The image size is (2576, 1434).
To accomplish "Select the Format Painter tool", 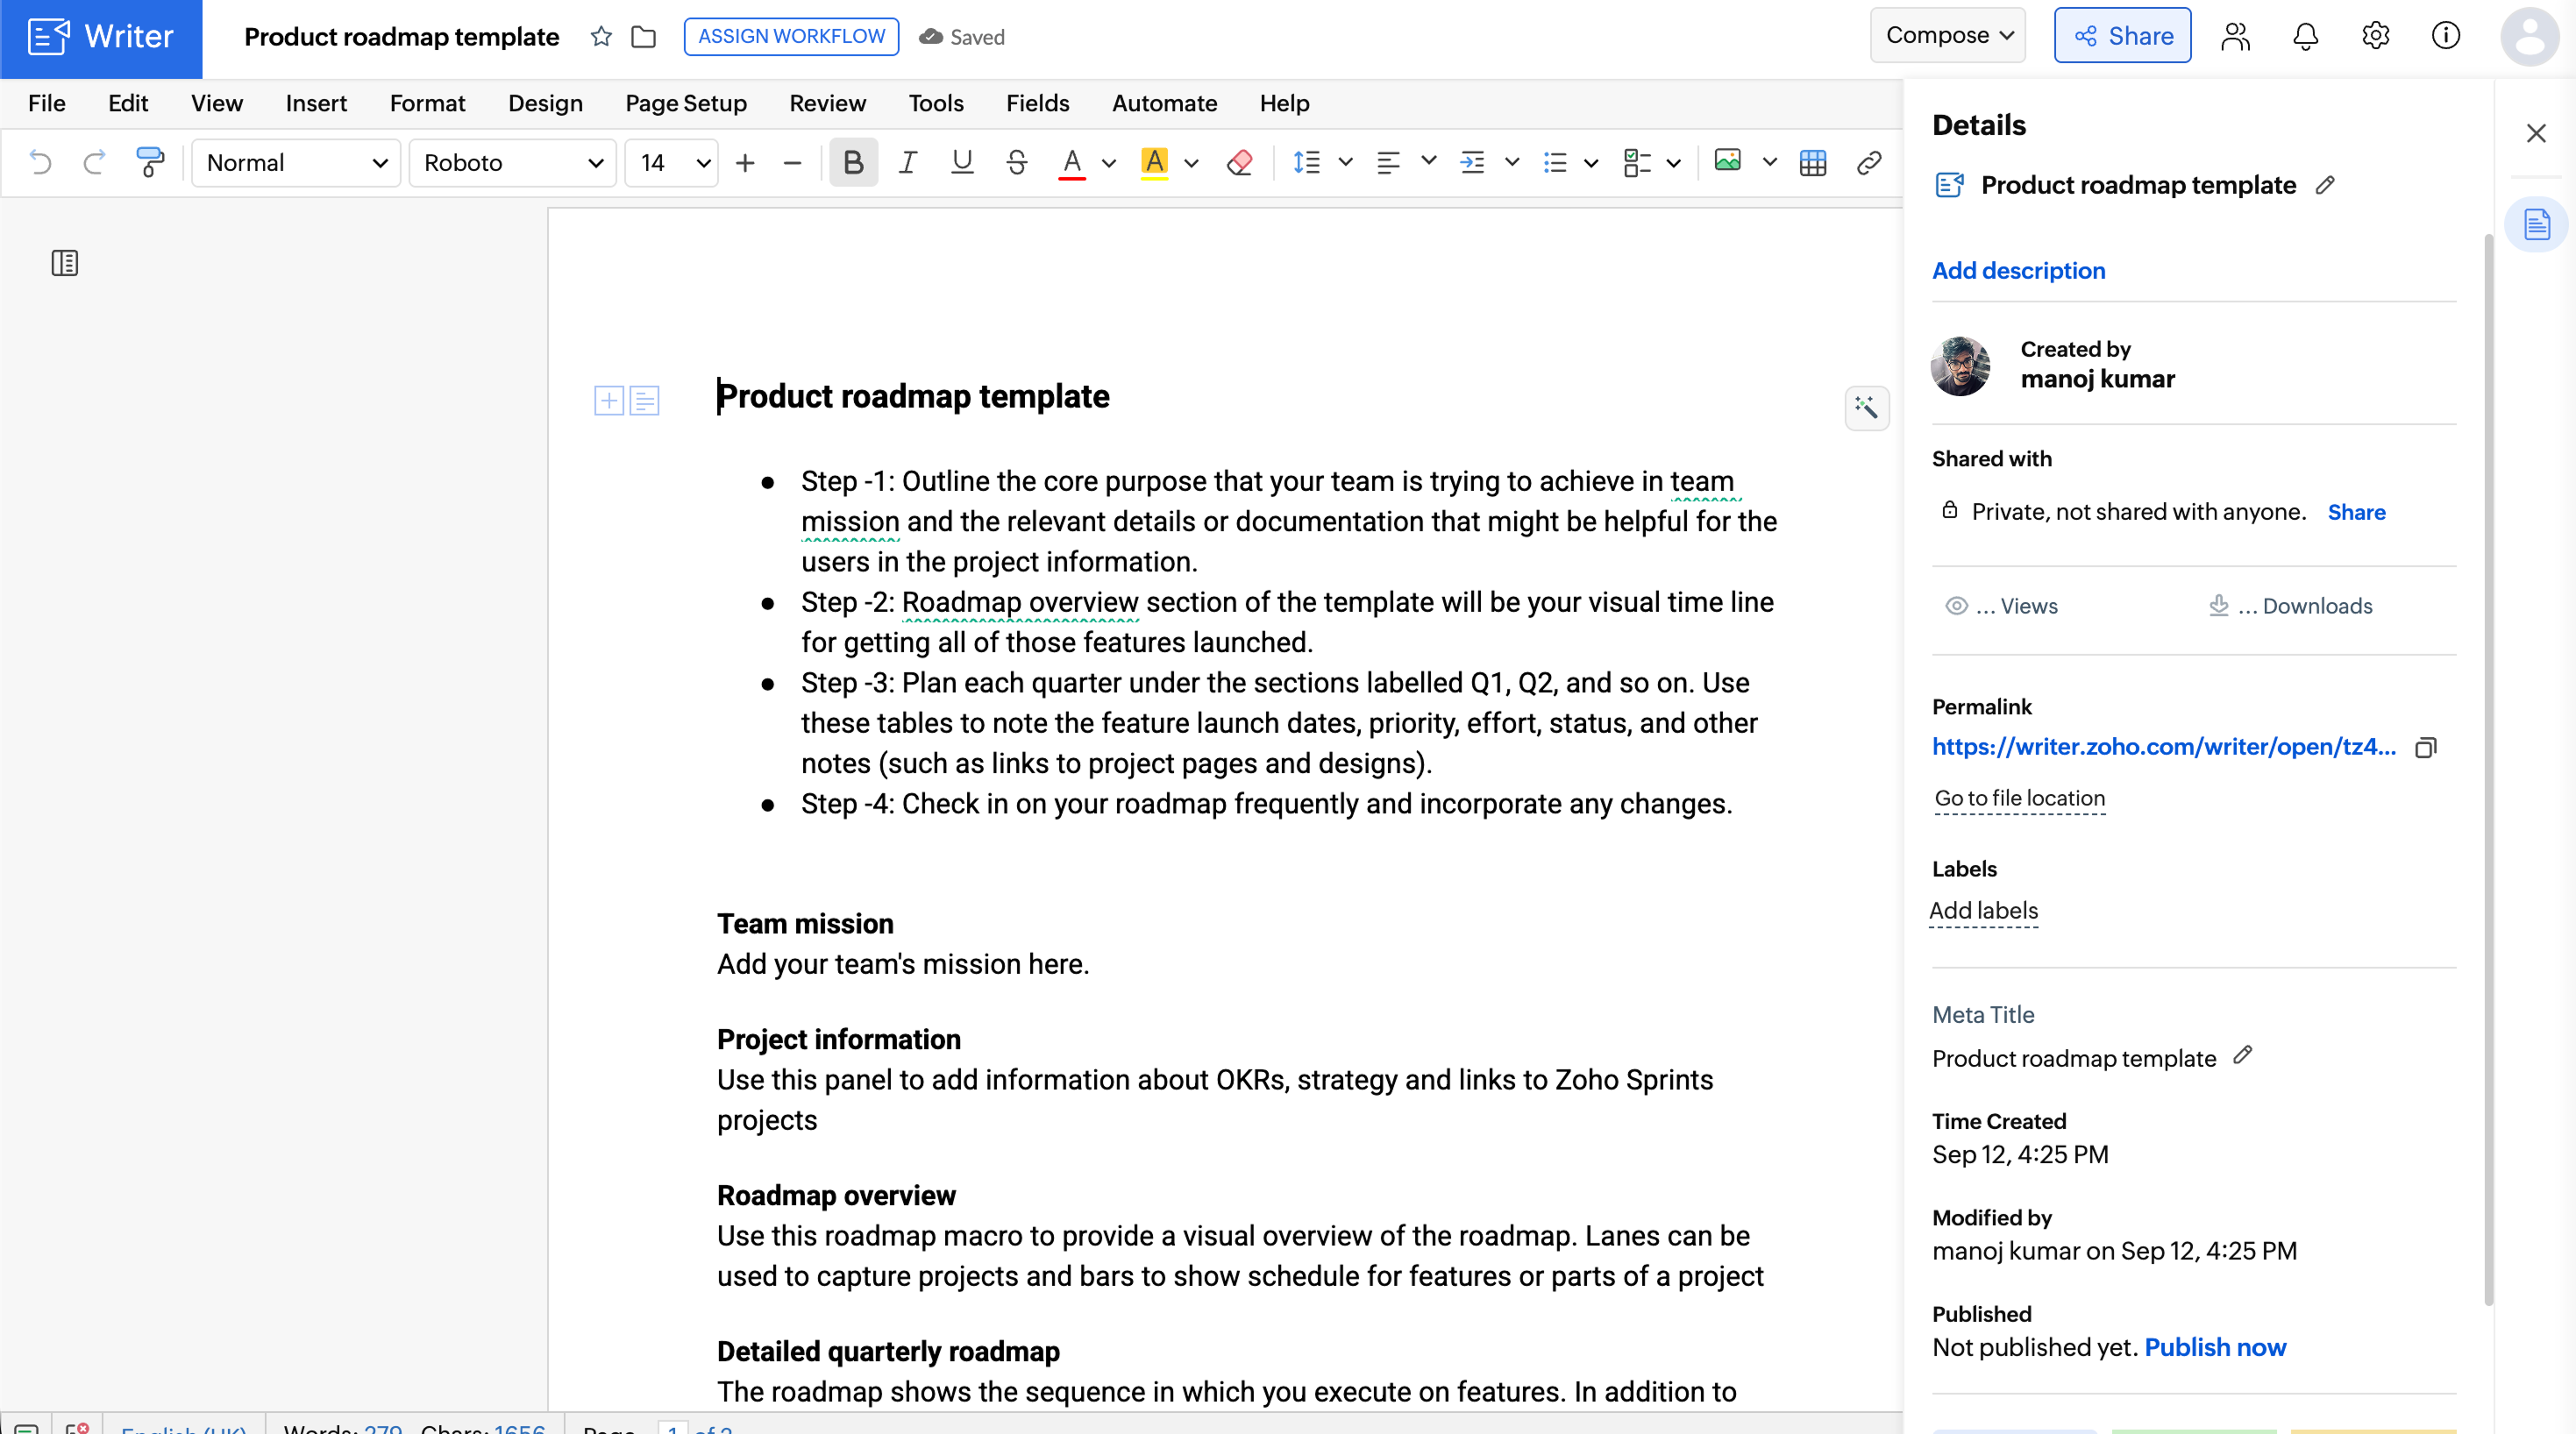I will click(150, 162).
